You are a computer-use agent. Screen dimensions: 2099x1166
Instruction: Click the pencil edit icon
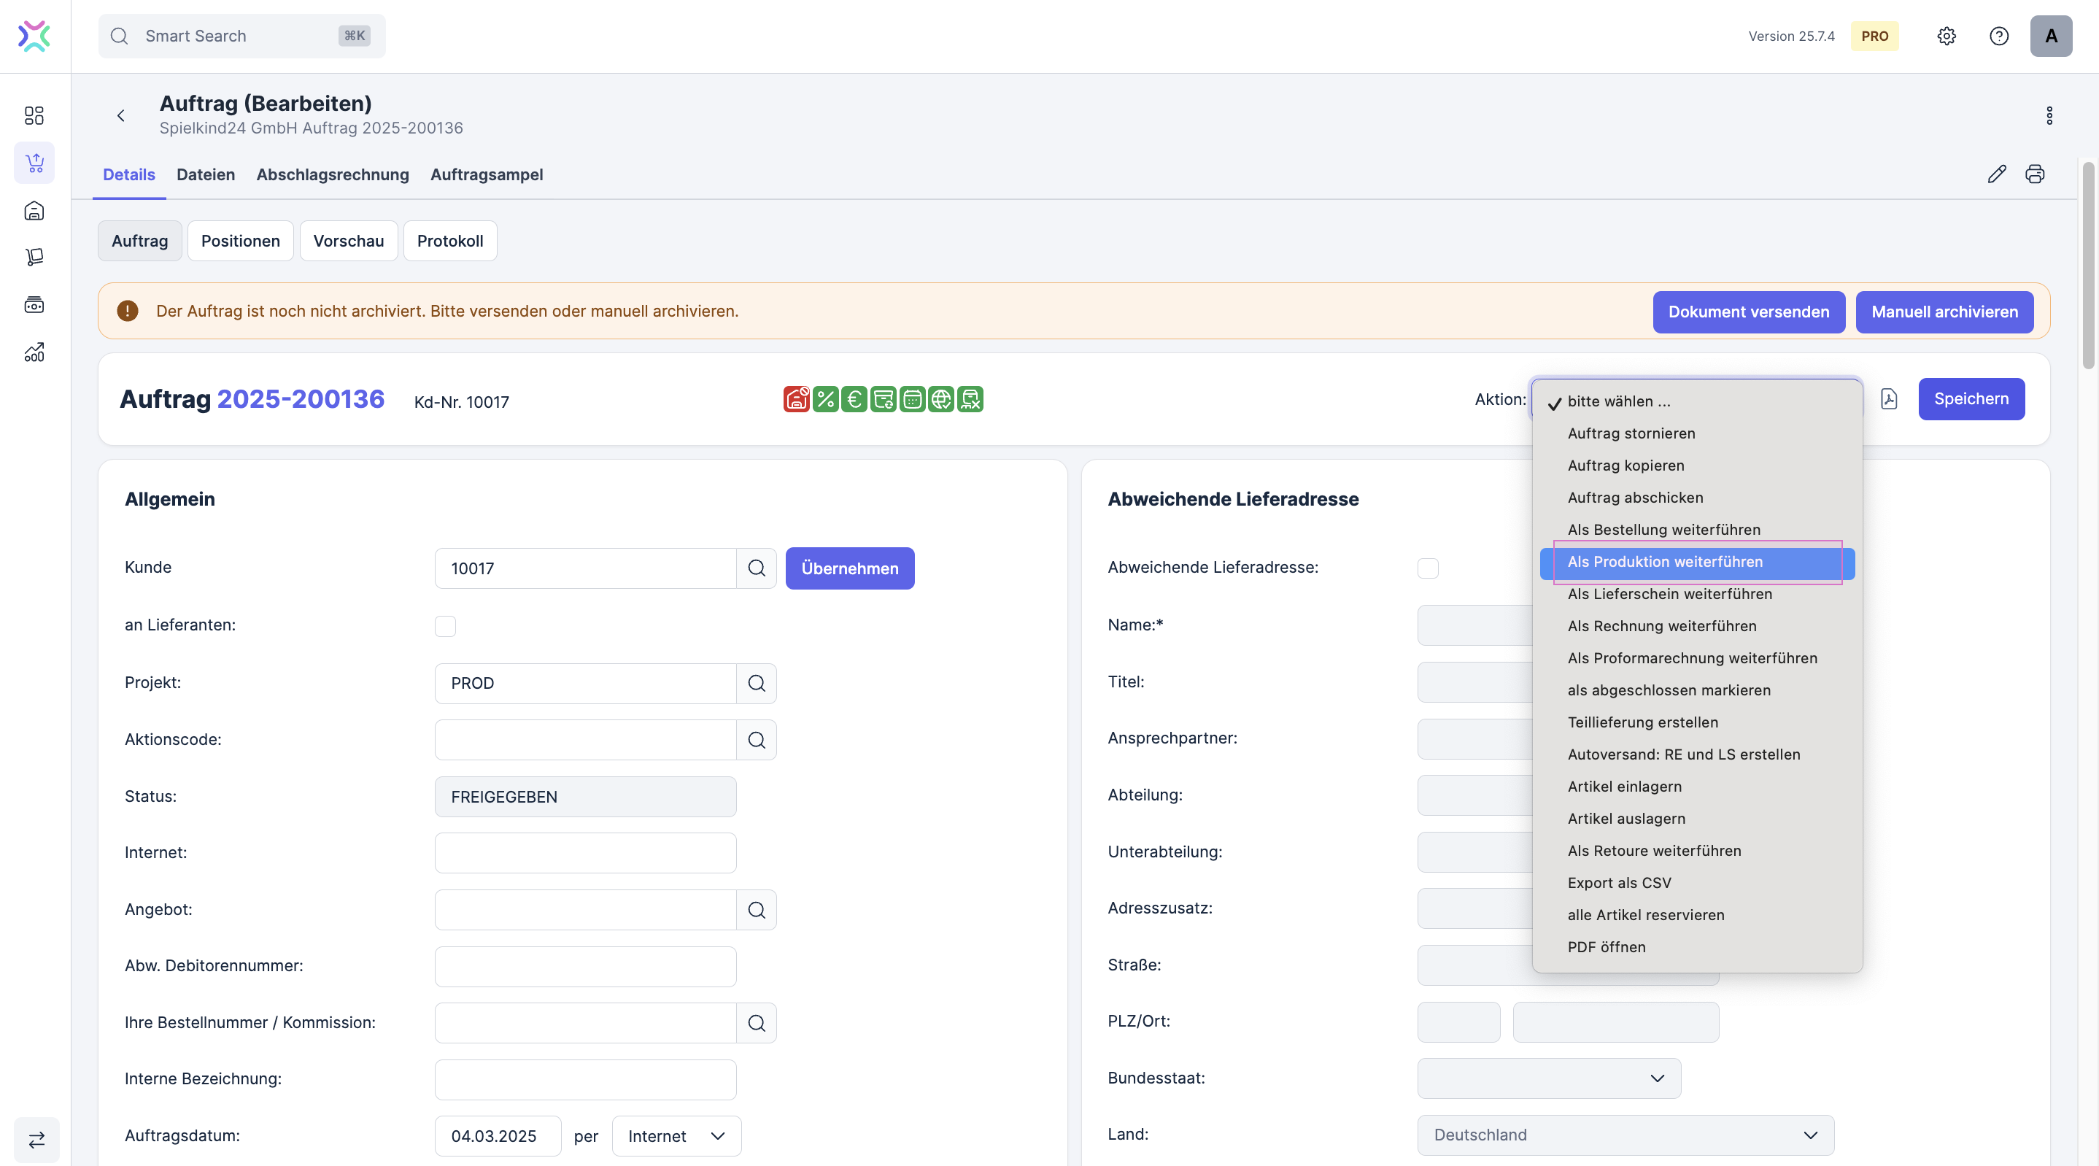pos(1996,174)
